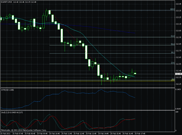Click the 25 Feb 14:45 time label
Screen dimensions: 182x135
click(103, 134)
